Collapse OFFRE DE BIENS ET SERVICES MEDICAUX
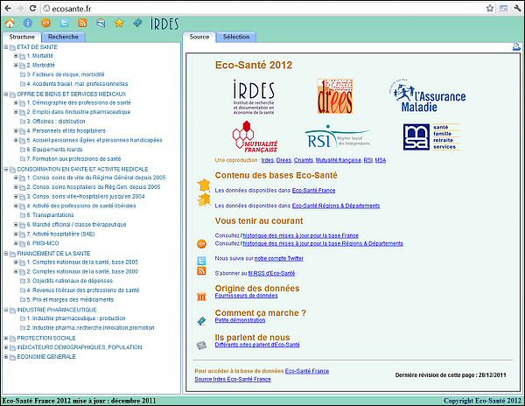The image size is (525, 406). point(6,94)
